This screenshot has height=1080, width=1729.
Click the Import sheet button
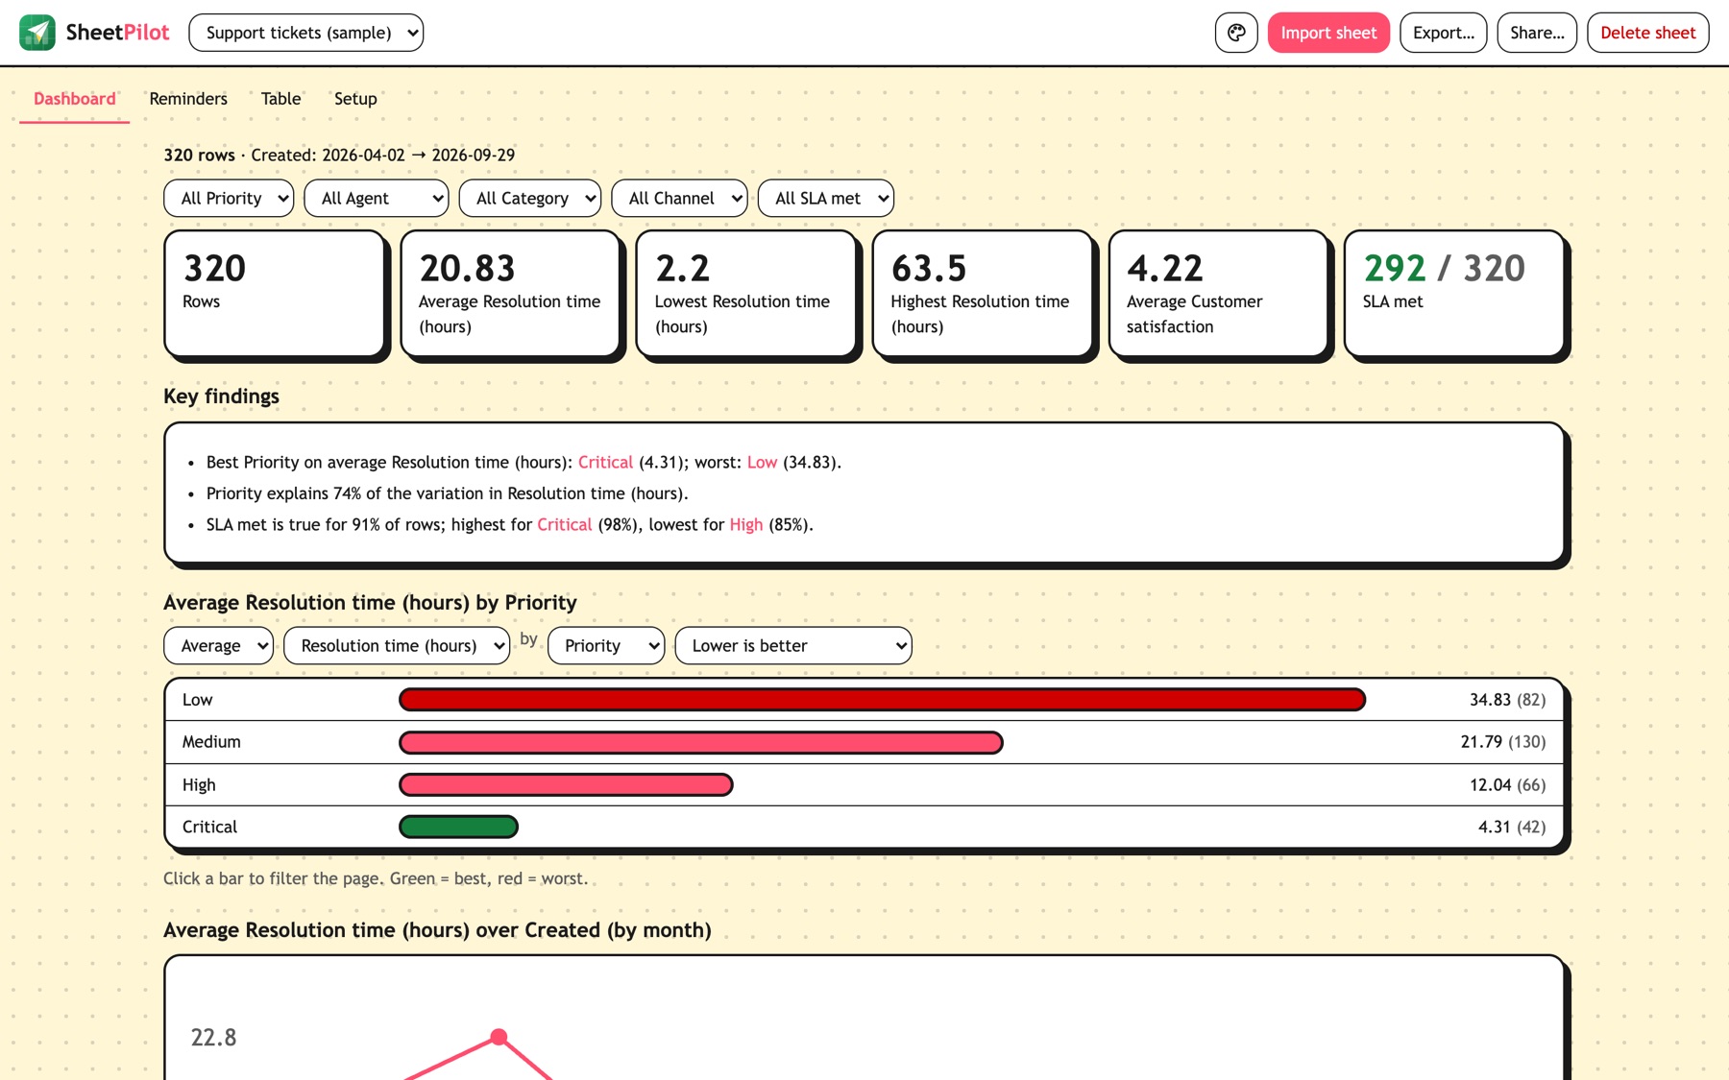click(x=1328, y=33)
